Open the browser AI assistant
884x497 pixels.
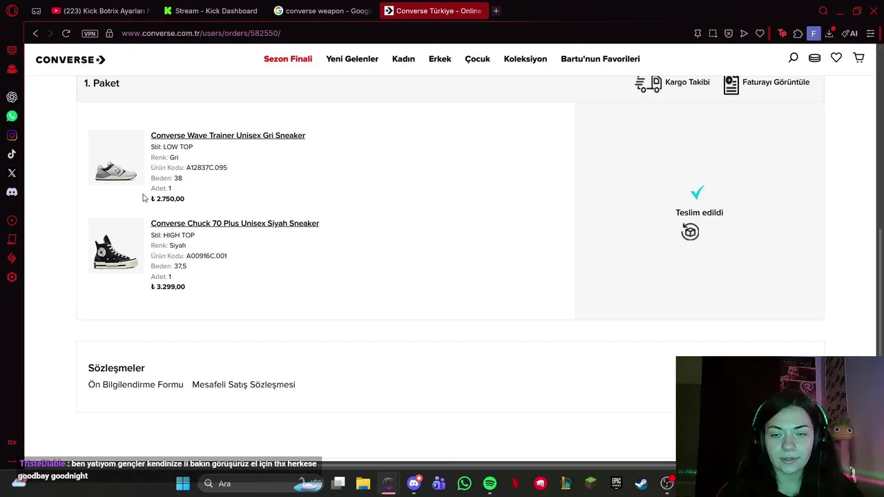[849, 33]
